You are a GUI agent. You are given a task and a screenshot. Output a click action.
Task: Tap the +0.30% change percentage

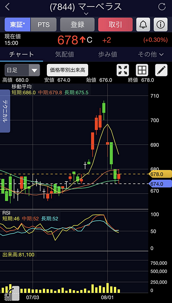point(155,40)
